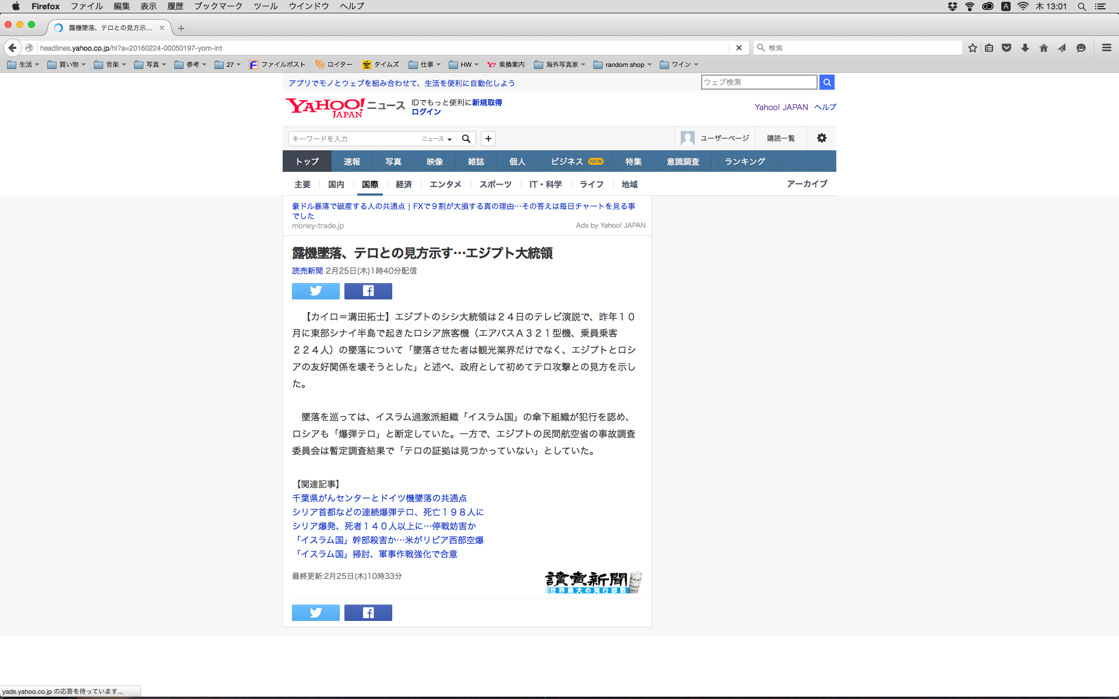Click the Firefox back arrow button

(x=12, y=48)
